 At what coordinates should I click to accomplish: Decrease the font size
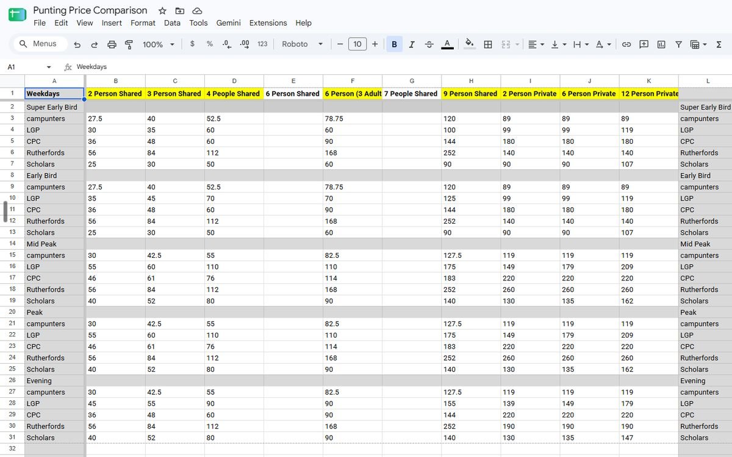340,44
